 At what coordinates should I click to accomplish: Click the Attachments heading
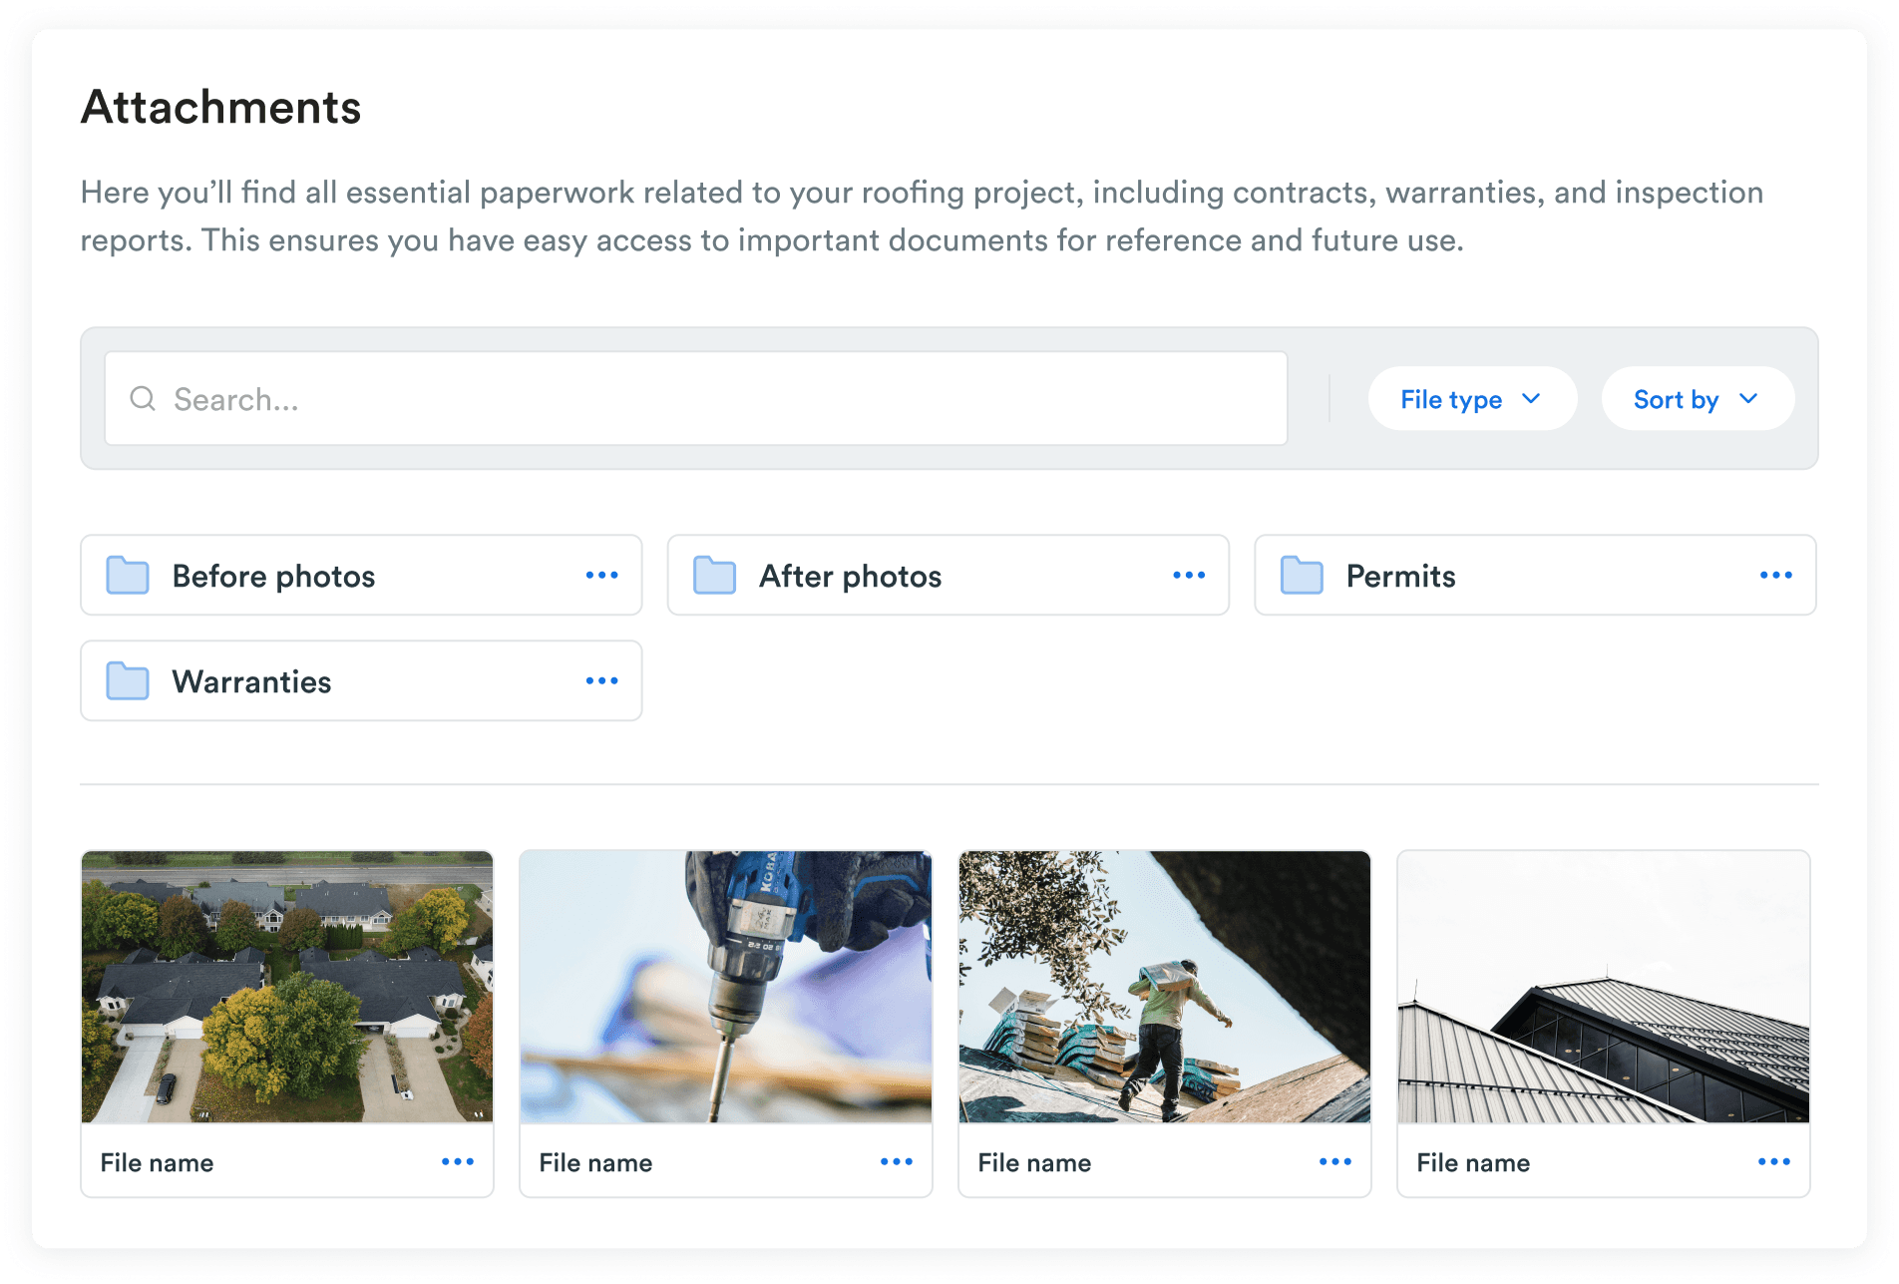click(221, 107)
